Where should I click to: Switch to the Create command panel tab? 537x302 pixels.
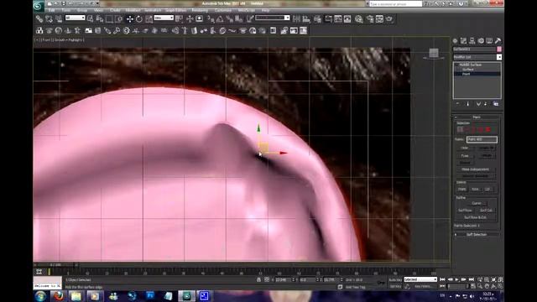[x=455, y=41]
